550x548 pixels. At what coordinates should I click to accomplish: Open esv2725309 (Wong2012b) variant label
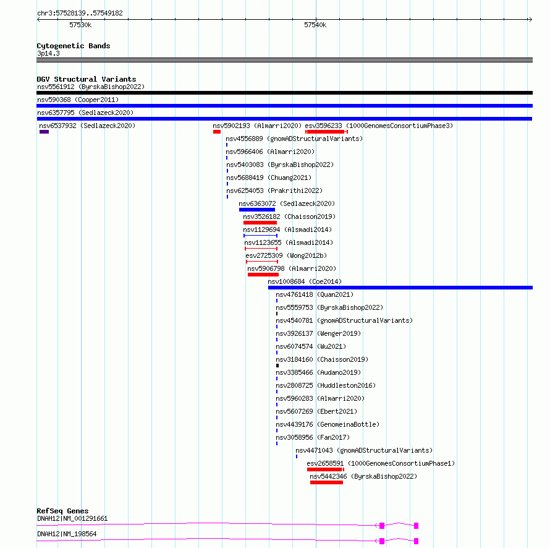(x=286, y=255)
